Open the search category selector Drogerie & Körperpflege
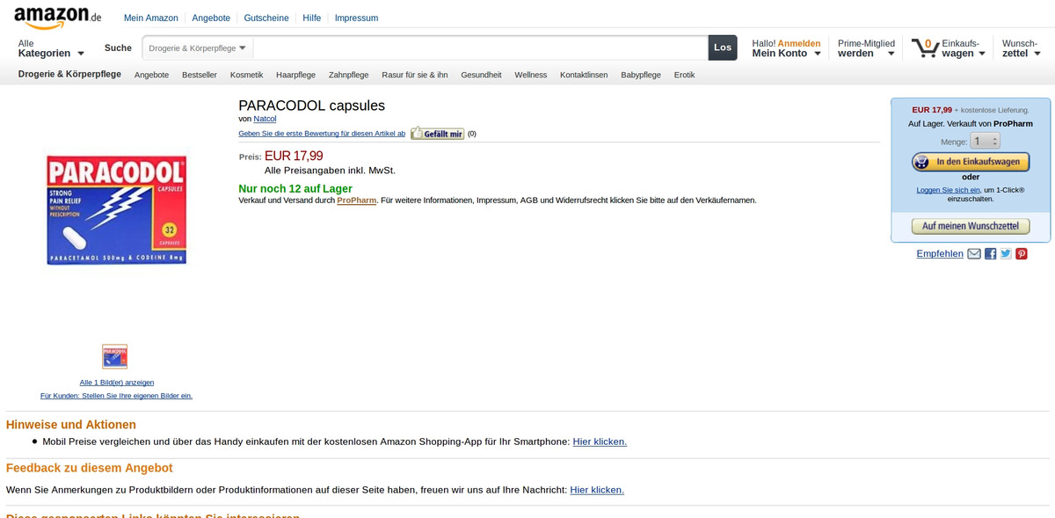 click(x=195, y=48)
